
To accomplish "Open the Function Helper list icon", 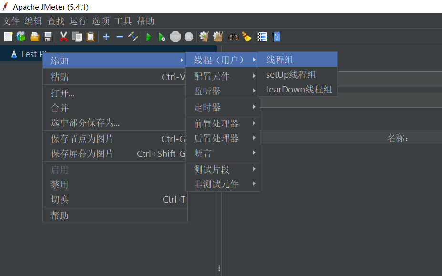I will (x=262, y=37).
